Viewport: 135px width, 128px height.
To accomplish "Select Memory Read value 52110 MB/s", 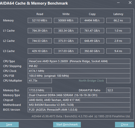I will [40, 20].
